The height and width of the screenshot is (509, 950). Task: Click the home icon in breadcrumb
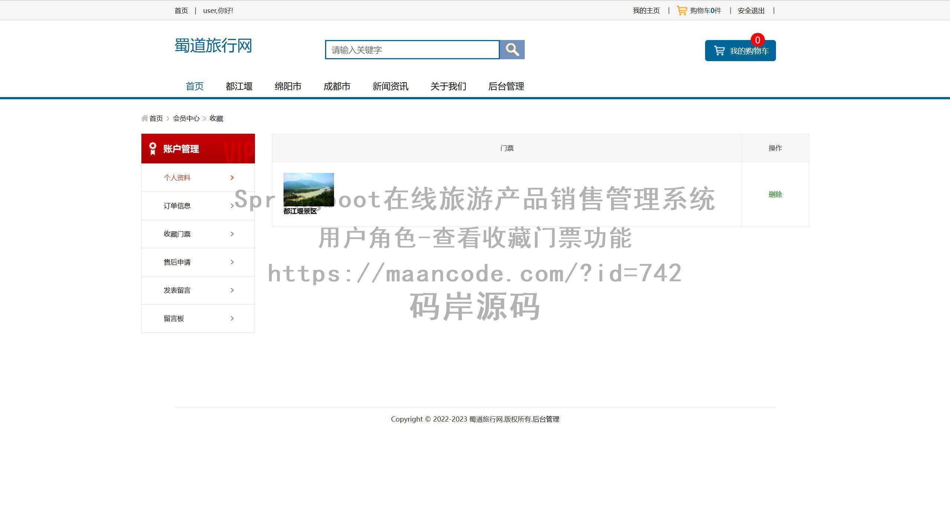tap(144, 118)
